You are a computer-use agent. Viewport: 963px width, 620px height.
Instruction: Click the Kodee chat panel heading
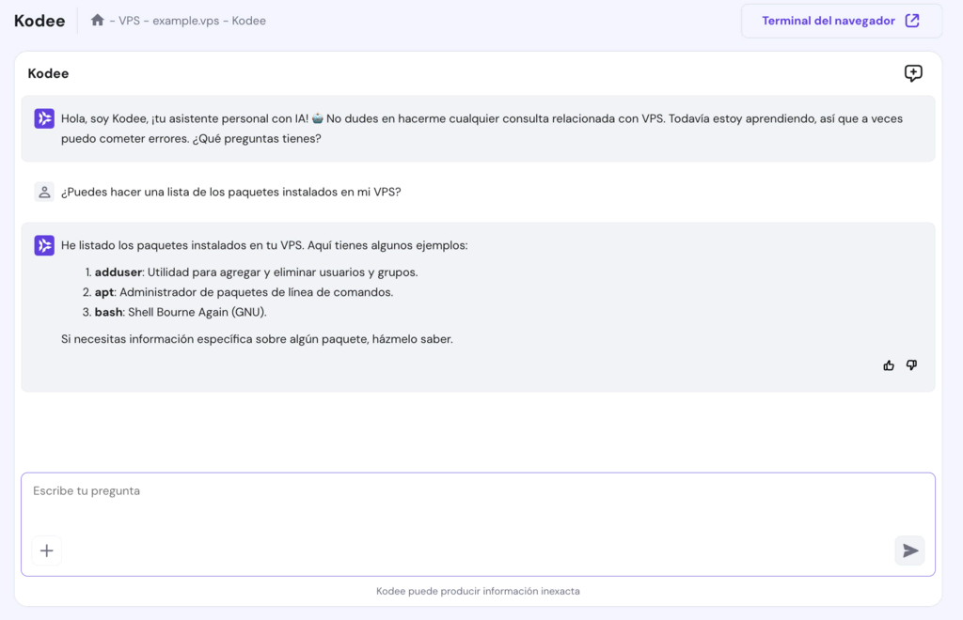click(48, 73)
